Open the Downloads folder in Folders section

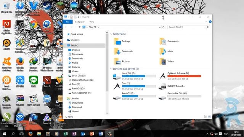123,51
